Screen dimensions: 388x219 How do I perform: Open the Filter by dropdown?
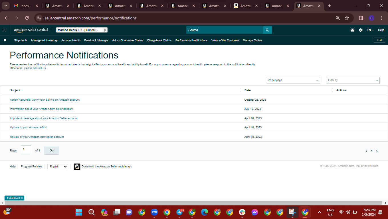(x=353, y=80)
